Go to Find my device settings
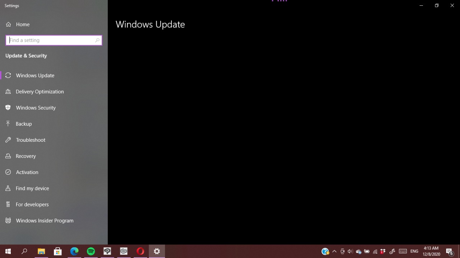 [x=54, y=188]
